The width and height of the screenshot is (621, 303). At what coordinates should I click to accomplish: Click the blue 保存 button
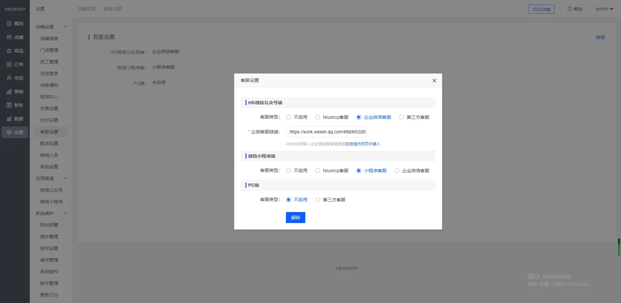[295, 218]
